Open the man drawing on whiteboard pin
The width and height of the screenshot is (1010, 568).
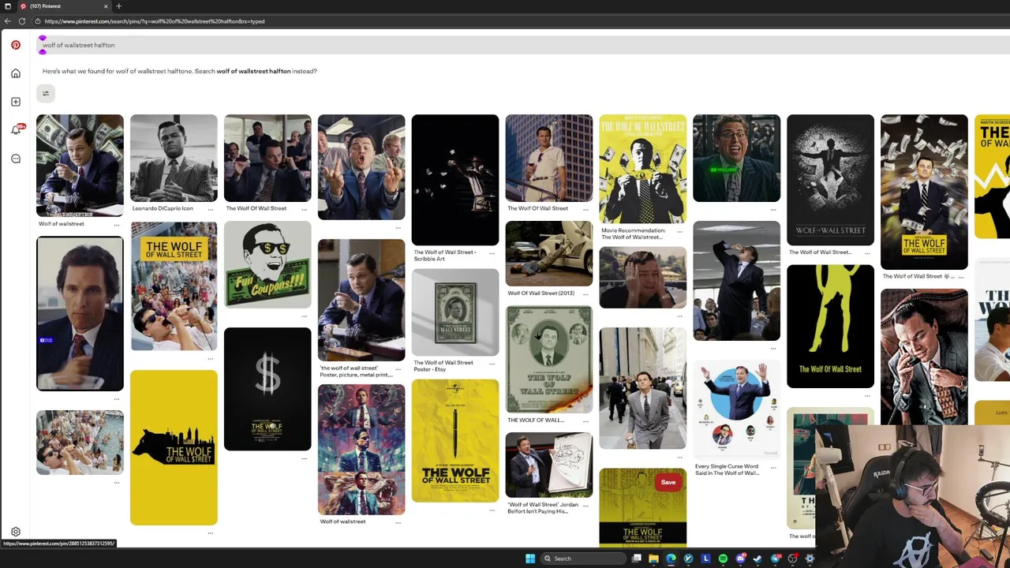pyautogui.click(x=549, y=465)
